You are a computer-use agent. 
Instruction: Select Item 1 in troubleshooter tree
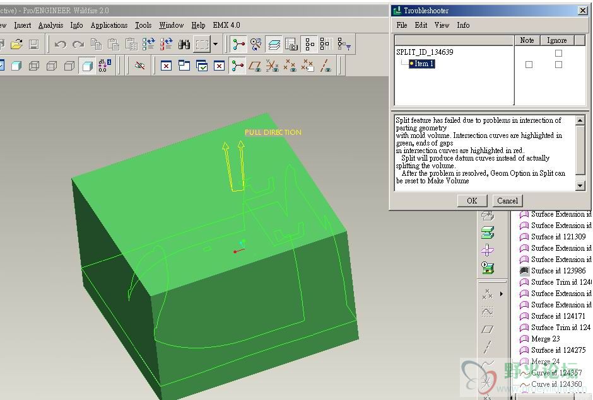(x=423, y=64)
